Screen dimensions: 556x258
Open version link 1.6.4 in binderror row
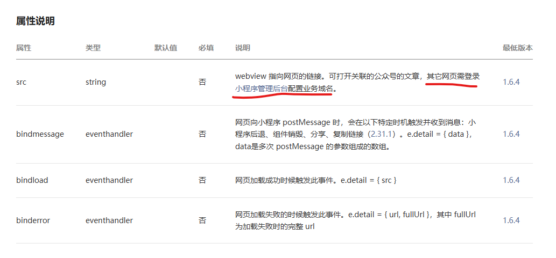tap(511, 220)
